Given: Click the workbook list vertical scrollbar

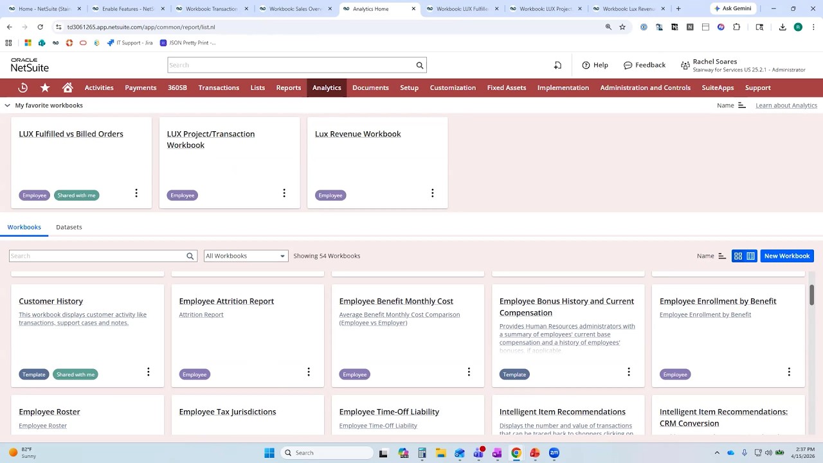Looking at the screenshot, I should (812, 295).
